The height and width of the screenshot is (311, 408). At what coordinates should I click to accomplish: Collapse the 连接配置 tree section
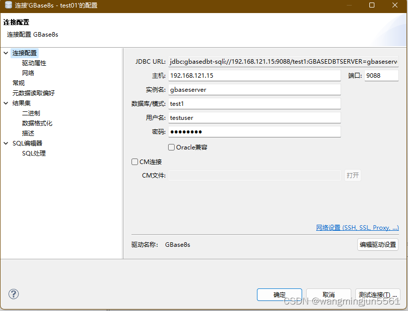click(x=5, y=53)
